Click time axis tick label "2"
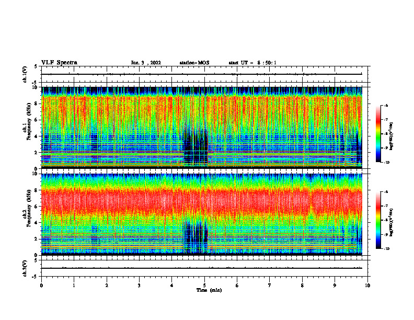 click(107, 285)
